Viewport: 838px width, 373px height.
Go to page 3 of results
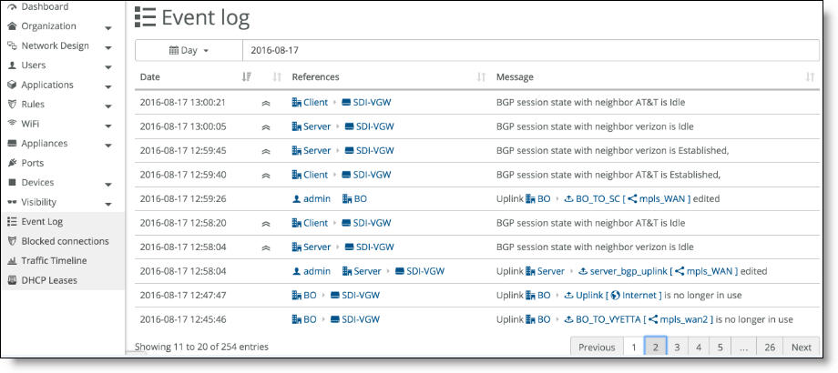[x=677, y=347]
